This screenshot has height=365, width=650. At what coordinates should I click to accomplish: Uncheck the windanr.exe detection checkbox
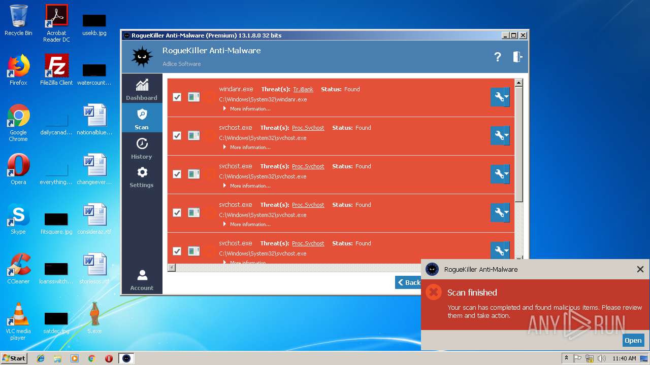pos(177,97)
